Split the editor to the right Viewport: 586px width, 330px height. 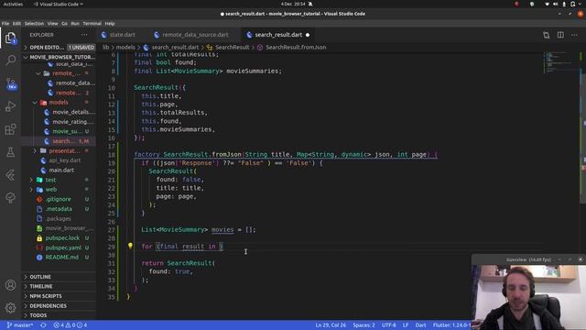560,35
